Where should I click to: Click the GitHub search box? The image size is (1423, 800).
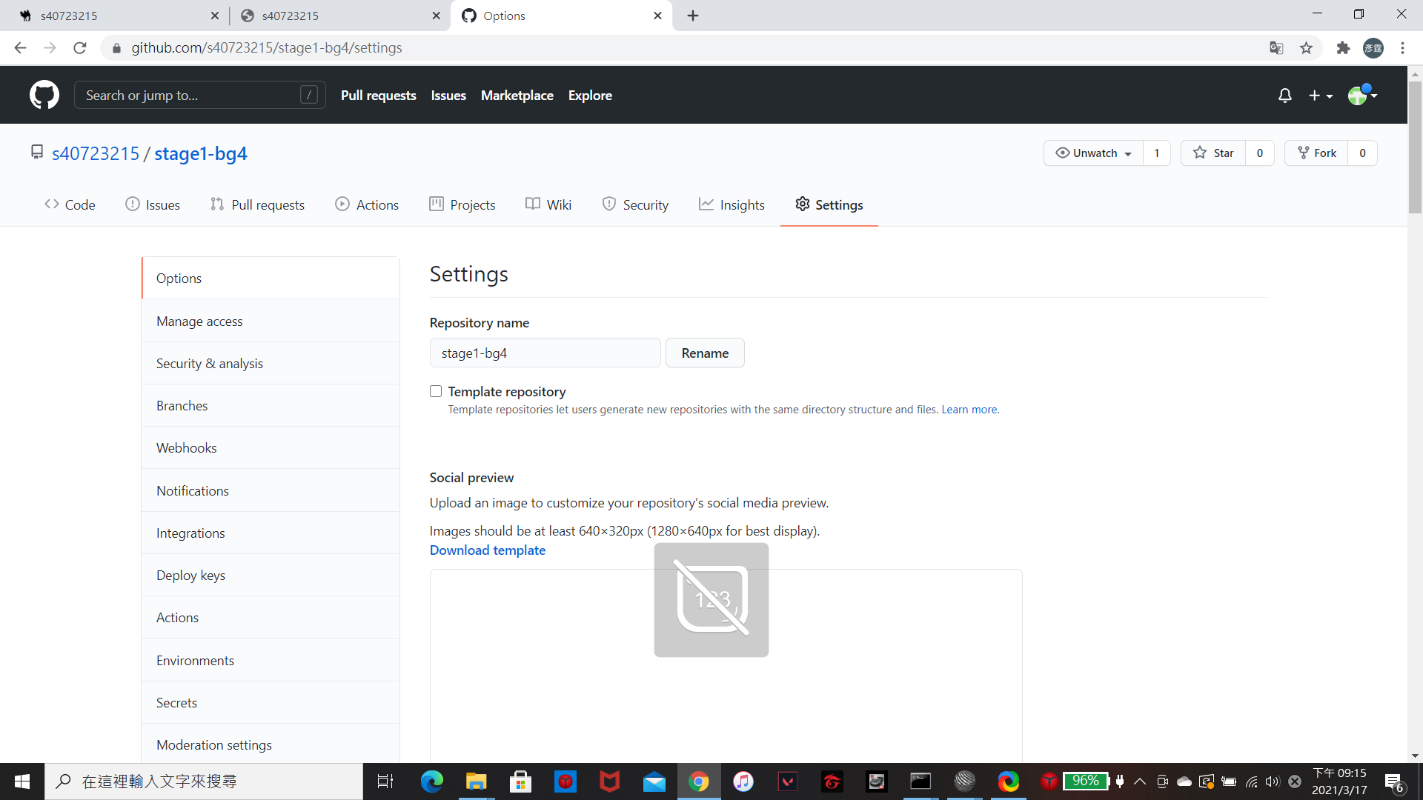199,95
